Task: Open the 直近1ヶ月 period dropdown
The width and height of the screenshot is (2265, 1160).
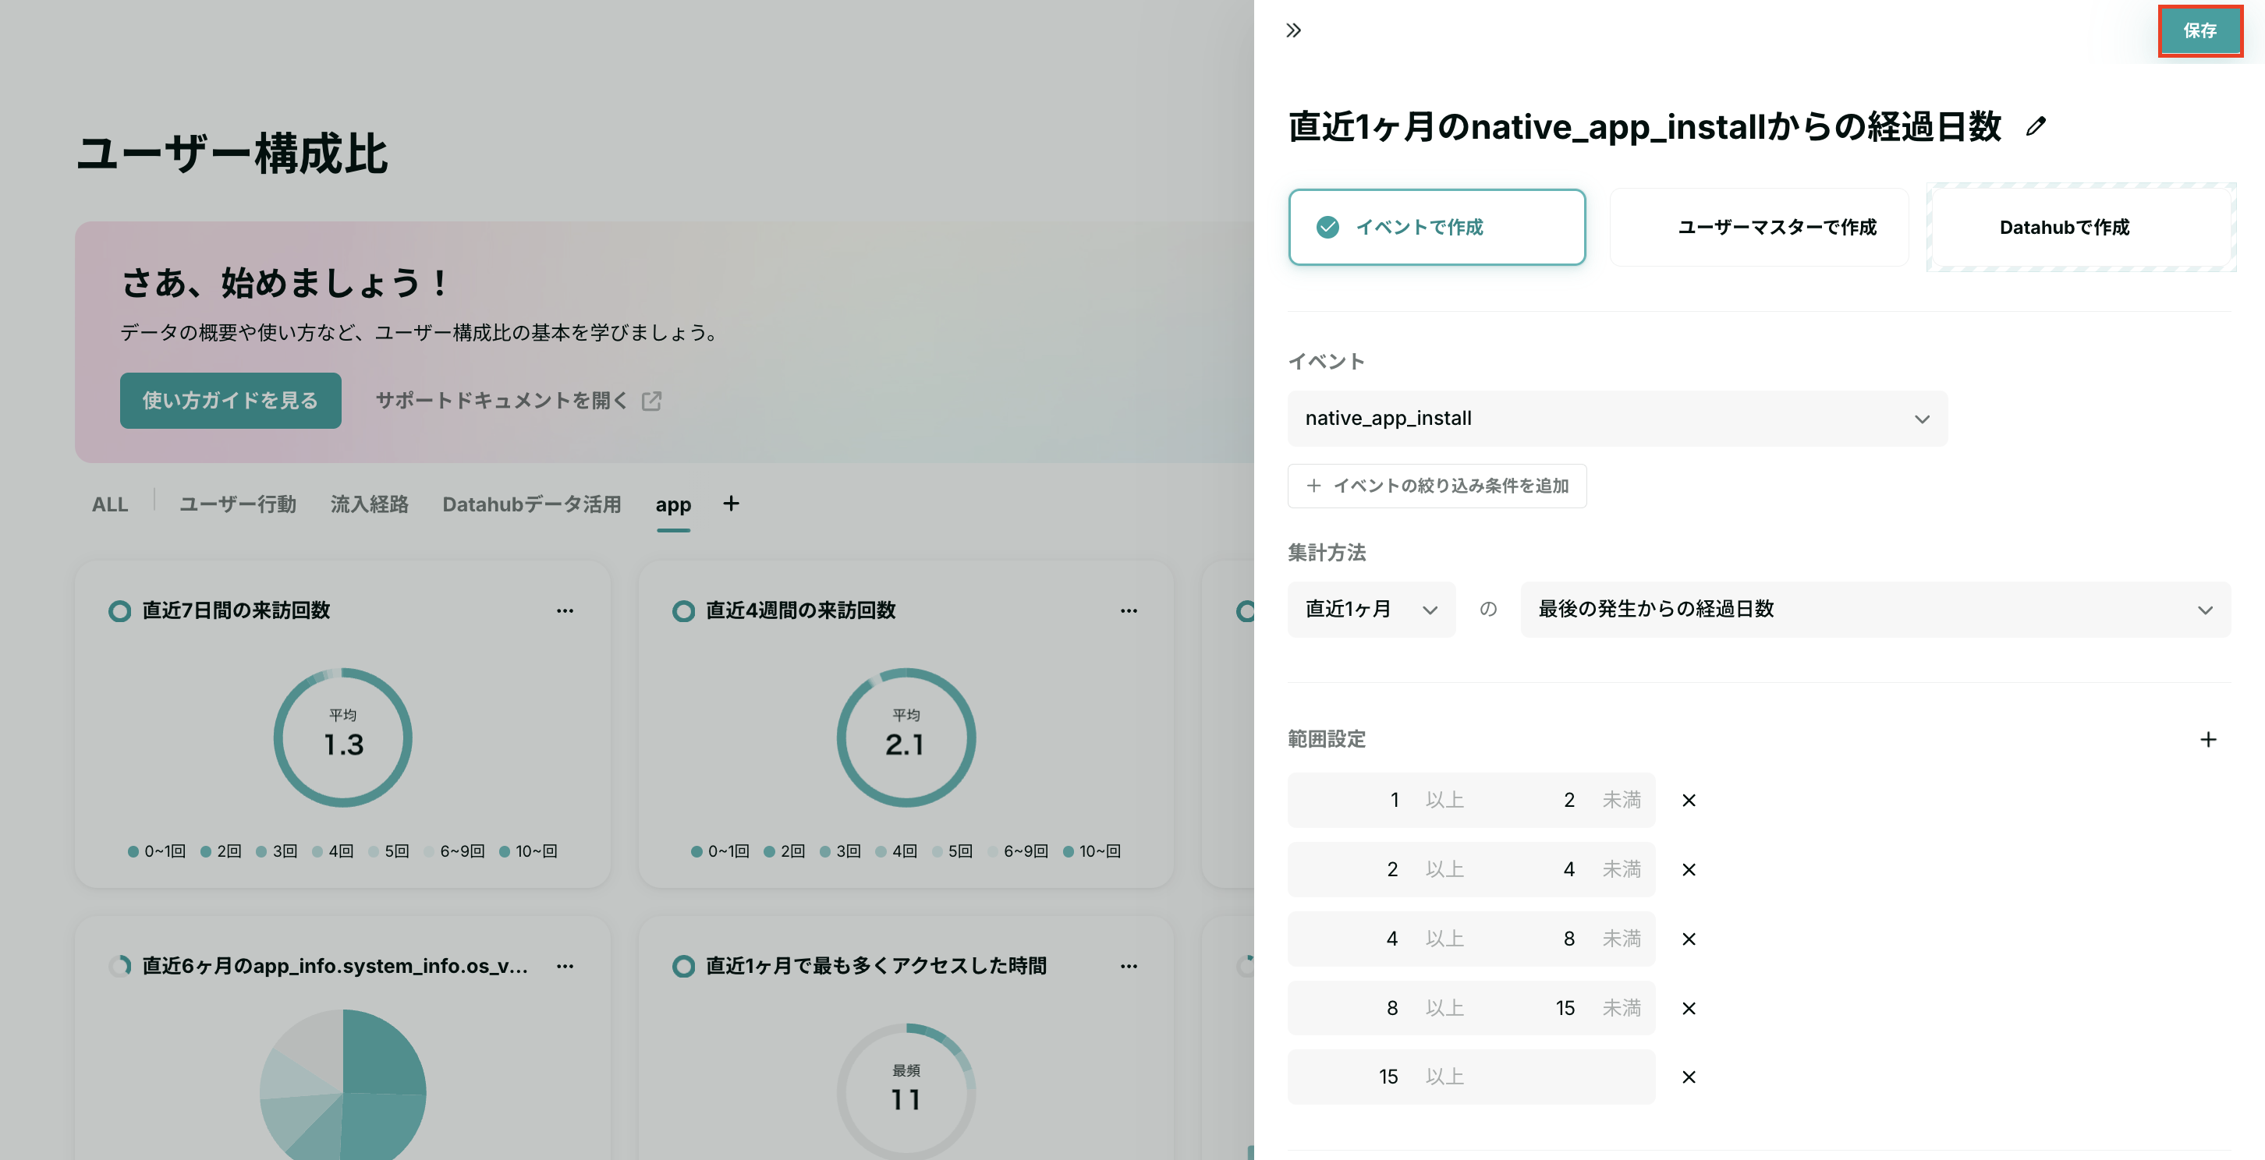Action: point(1371,609)
